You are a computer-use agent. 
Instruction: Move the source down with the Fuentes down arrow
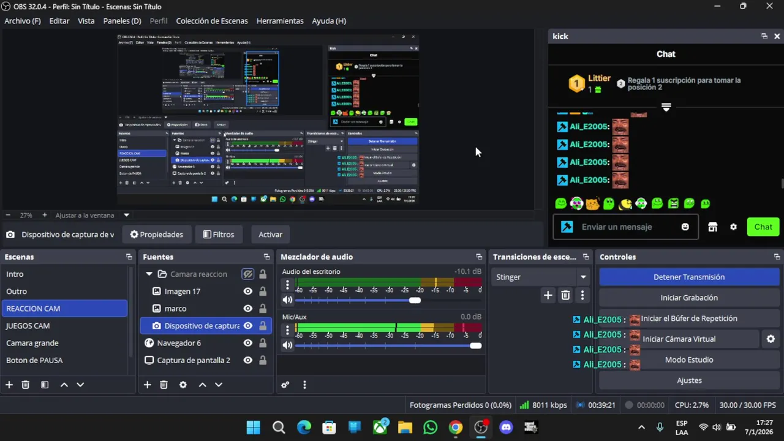(x=219, y=385)
